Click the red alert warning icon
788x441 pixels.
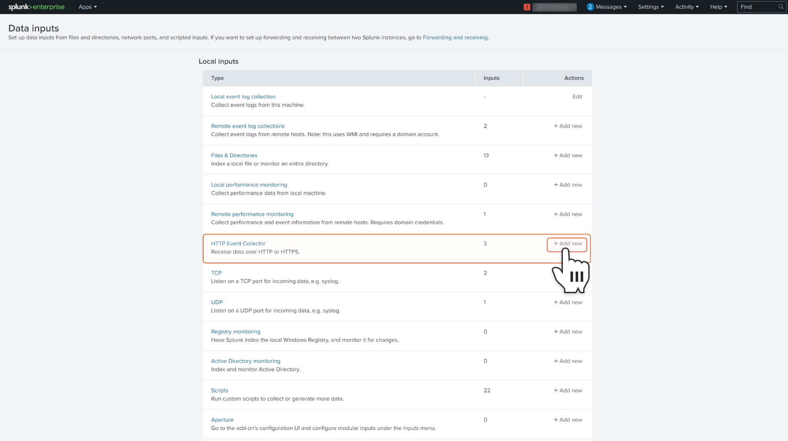coord(527,7)
